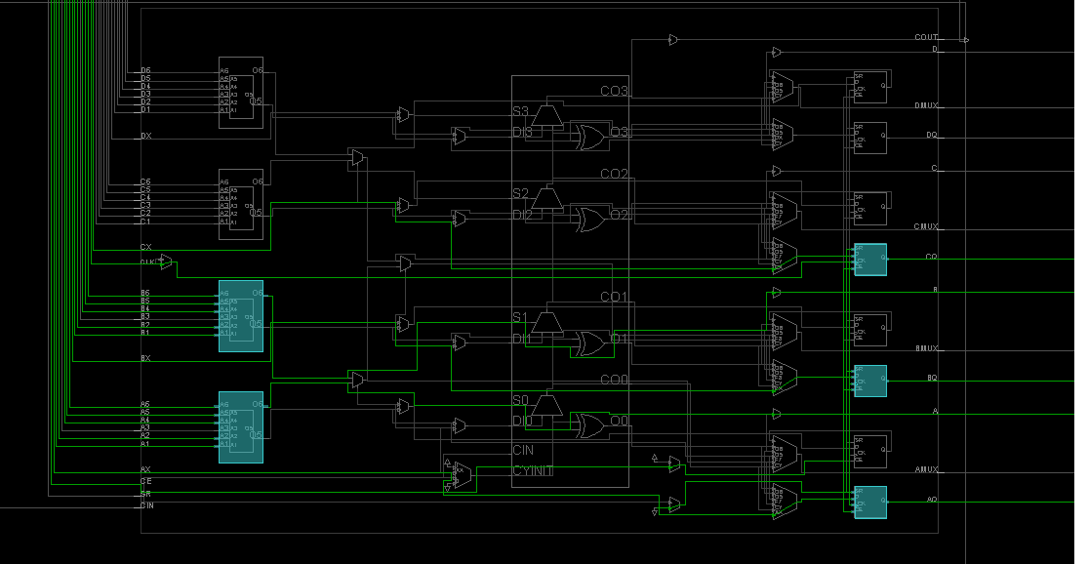Viewport: 1088px width, 564px height.
Task: Click the highlighted AQ register symbol
Action: point(871,504)
